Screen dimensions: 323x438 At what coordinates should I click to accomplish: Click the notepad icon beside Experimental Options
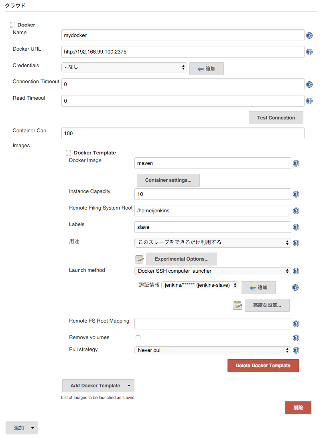[x=138, y=259]
